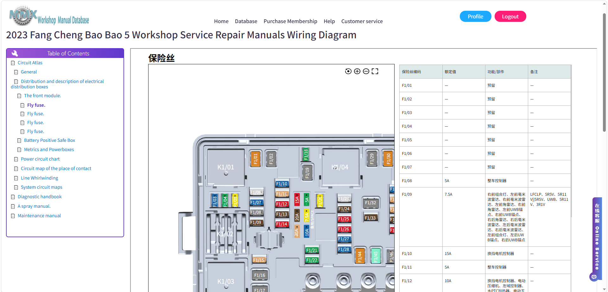Click fuse F1/22 in the diagram

click(x=312, y=260)
